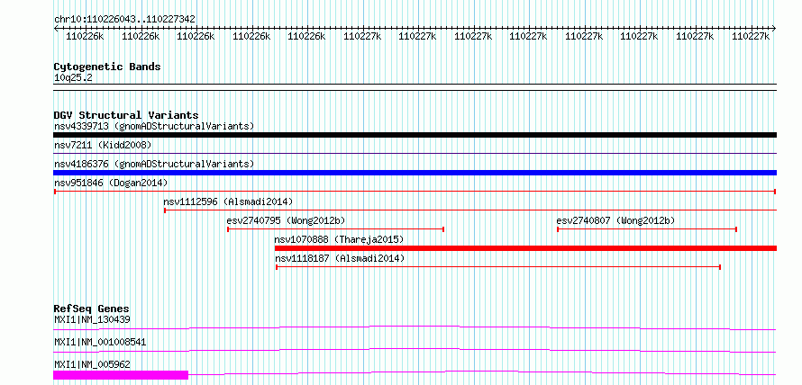The image size is (802, 385).
Task: Select the red esv2740795 variant span
Action: tap(335, 229)
